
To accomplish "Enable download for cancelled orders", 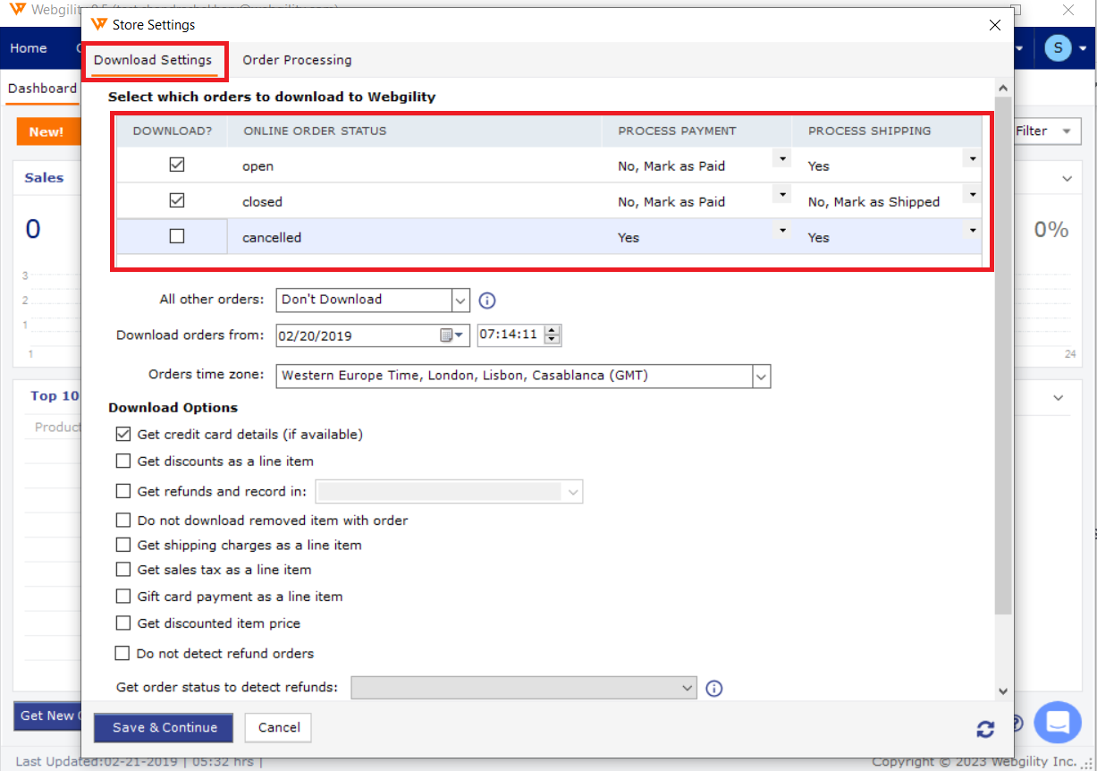I will click(177, 237).
